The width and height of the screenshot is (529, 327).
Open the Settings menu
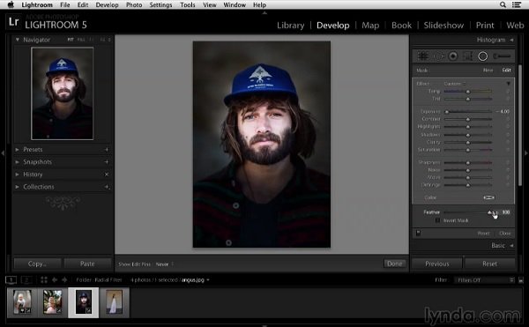(160, 4)
